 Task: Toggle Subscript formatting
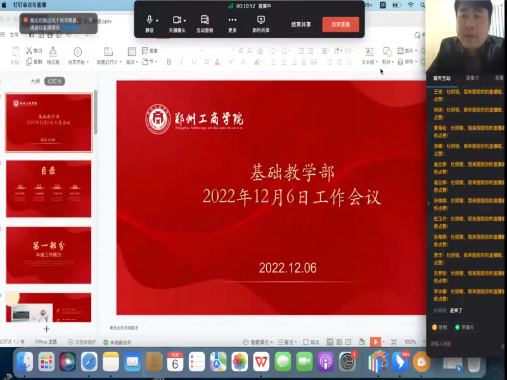click(x=243, y=61)
